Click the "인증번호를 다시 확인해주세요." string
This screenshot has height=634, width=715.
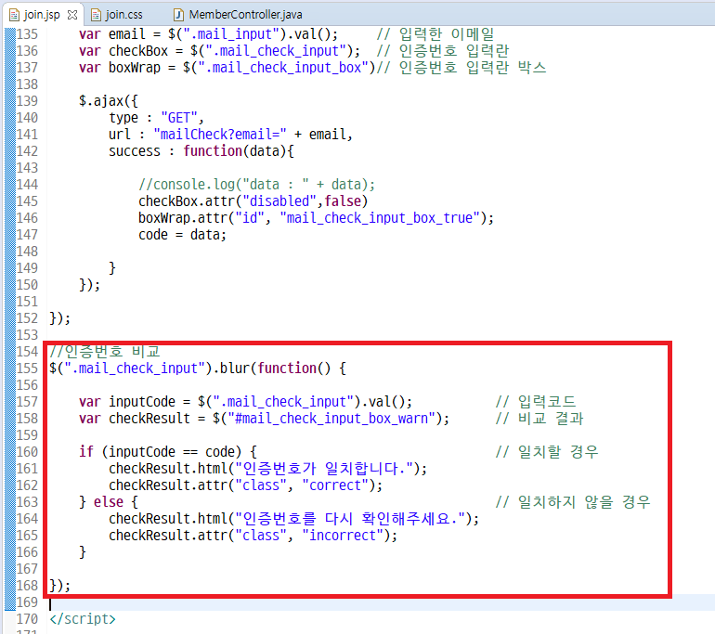click(x=350, y=519)
